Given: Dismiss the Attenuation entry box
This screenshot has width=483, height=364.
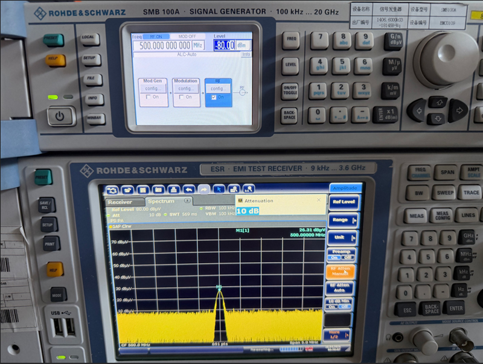Looking at the screenshot, I should click(319, 200).
